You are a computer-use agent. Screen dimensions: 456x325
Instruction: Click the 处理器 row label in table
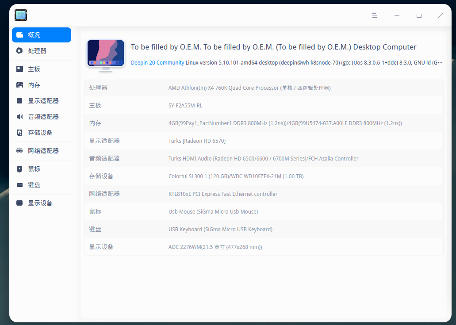click(x=98, y=88)
